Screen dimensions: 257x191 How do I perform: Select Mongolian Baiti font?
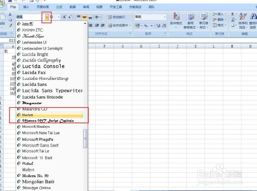(x=50, y=182)
